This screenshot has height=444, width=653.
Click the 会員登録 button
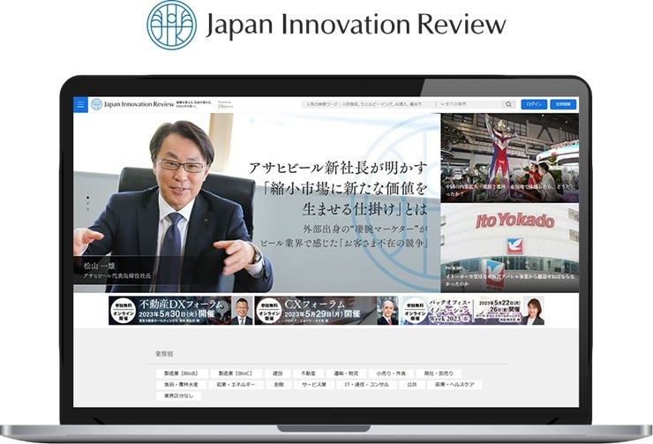(563, 104)
